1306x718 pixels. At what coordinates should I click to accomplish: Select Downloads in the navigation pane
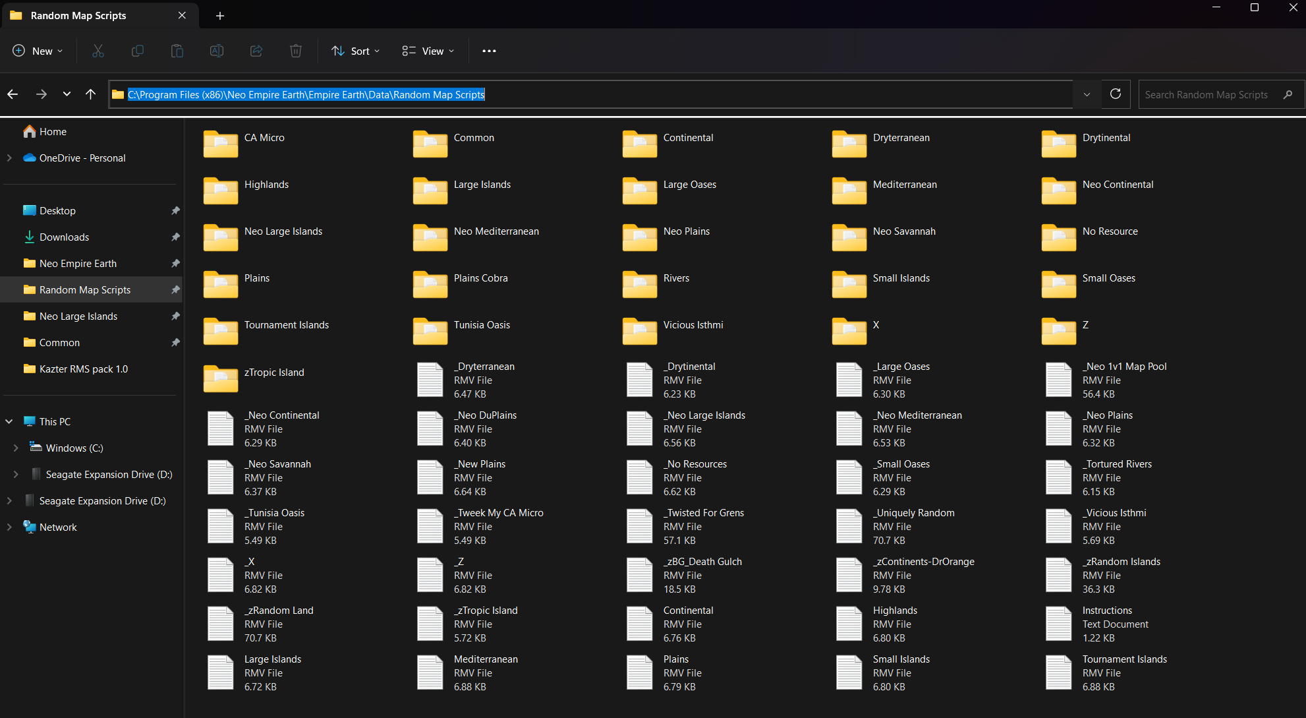64,237
